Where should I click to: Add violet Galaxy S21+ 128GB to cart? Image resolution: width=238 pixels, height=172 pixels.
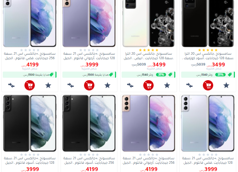89,85
